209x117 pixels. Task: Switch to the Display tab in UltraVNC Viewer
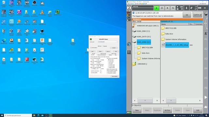(x=110, y=55)
